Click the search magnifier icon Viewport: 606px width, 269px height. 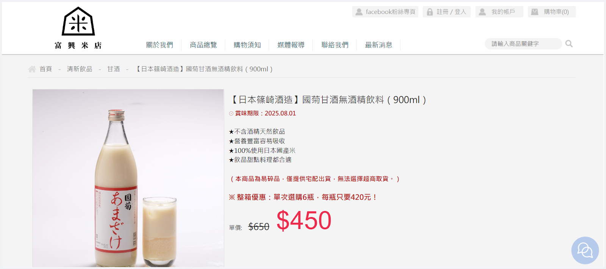point(569,44)
